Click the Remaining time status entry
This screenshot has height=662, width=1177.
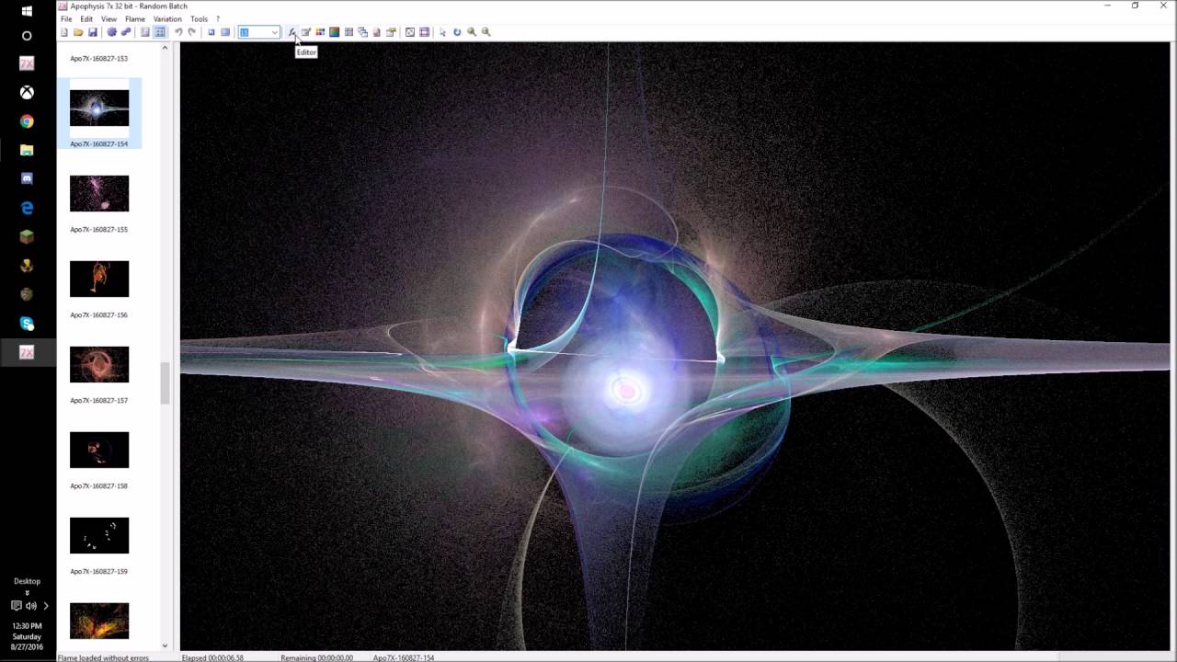pyautogui.click(x=316, y=657)
